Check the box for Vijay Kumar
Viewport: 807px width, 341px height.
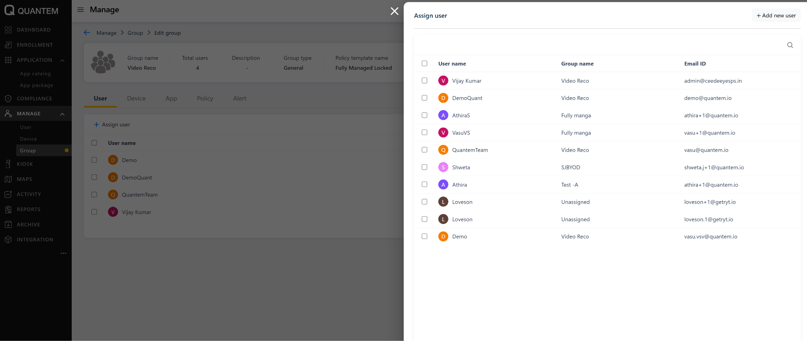pos(424,81)
